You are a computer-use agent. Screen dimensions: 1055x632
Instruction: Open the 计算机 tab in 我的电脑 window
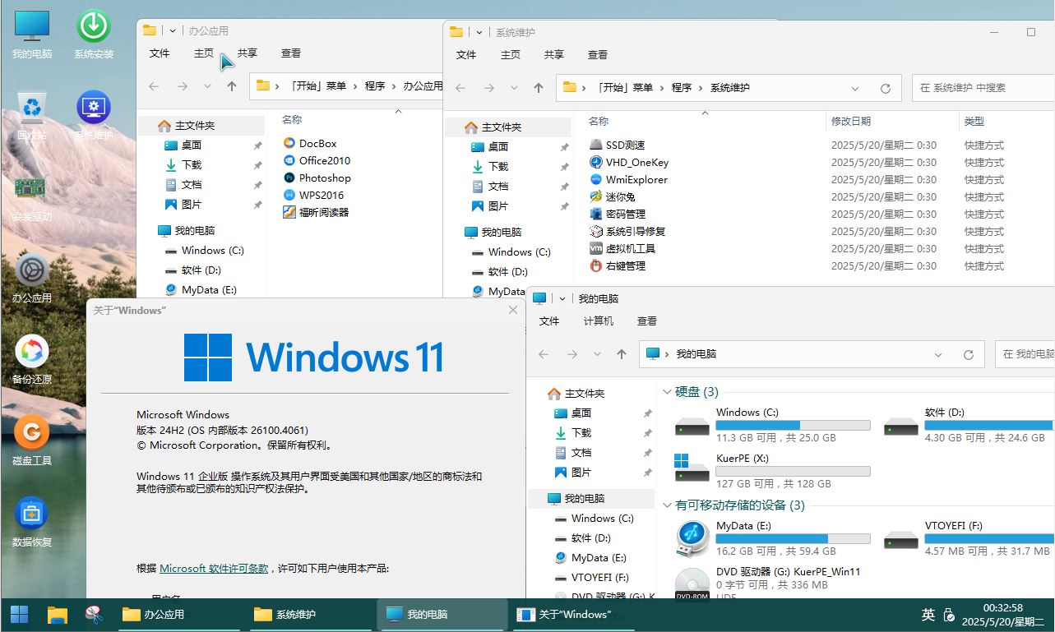tap(599, 321)
